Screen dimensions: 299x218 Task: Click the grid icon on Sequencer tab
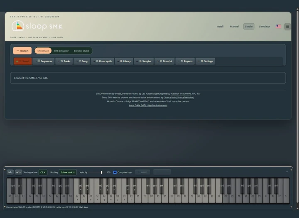point(39,61)
